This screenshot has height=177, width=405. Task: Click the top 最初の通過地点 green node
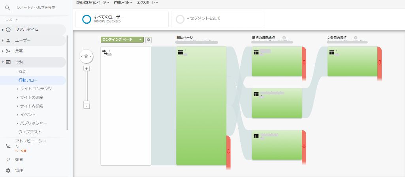pyautogui.click(x=277, y=61)
